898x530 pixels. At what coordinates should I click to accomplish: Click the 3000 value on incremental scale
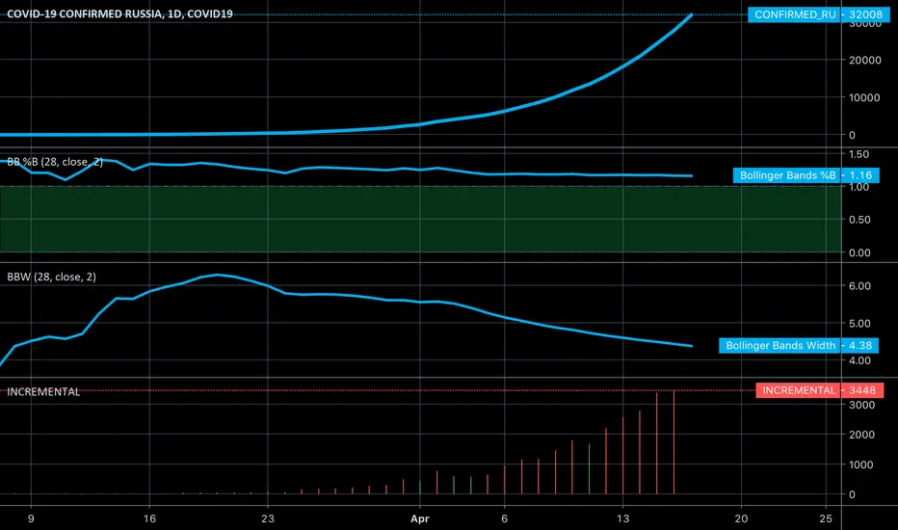point(862,405)
